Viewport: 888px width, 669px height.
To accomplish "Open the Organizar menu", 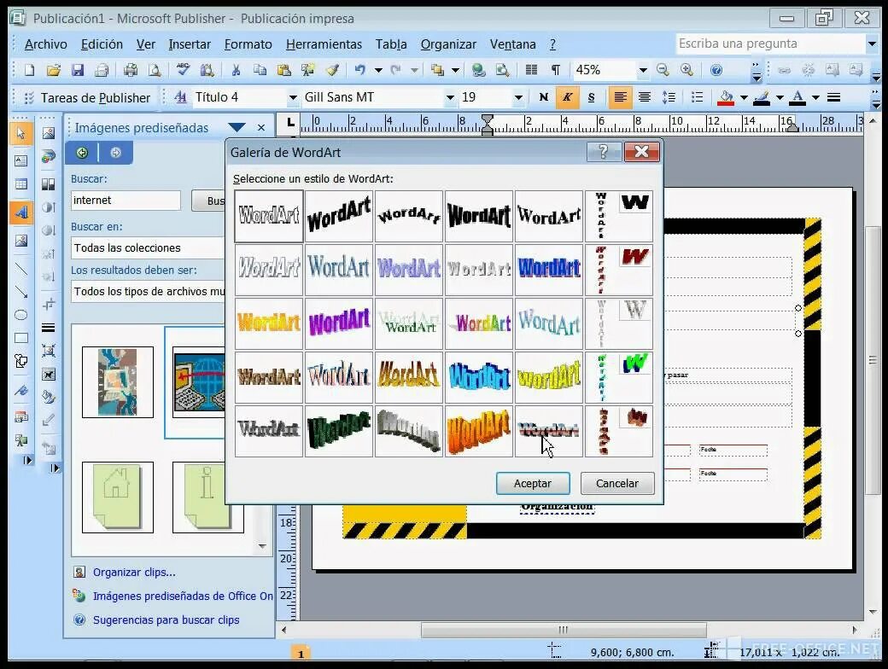I will (448, 44).
